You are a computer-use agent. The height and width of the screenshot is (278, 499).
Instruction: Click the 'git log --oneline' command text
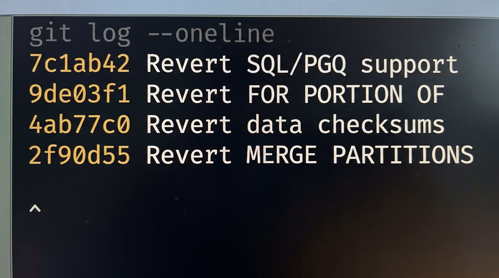pos(152,35)
